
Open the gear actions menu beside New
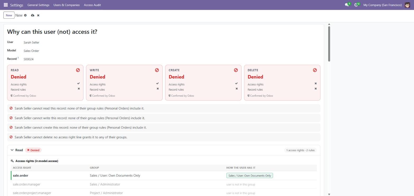(x=25, y=15)
